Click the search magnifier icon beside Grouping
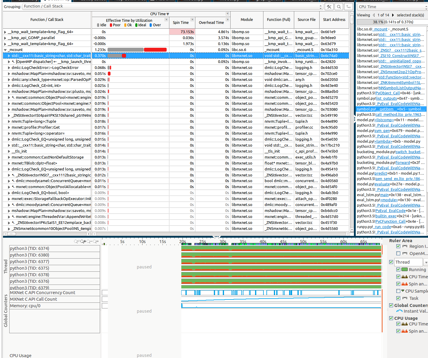This screenshot has height=358, width=428. click(x=339, y=7)
